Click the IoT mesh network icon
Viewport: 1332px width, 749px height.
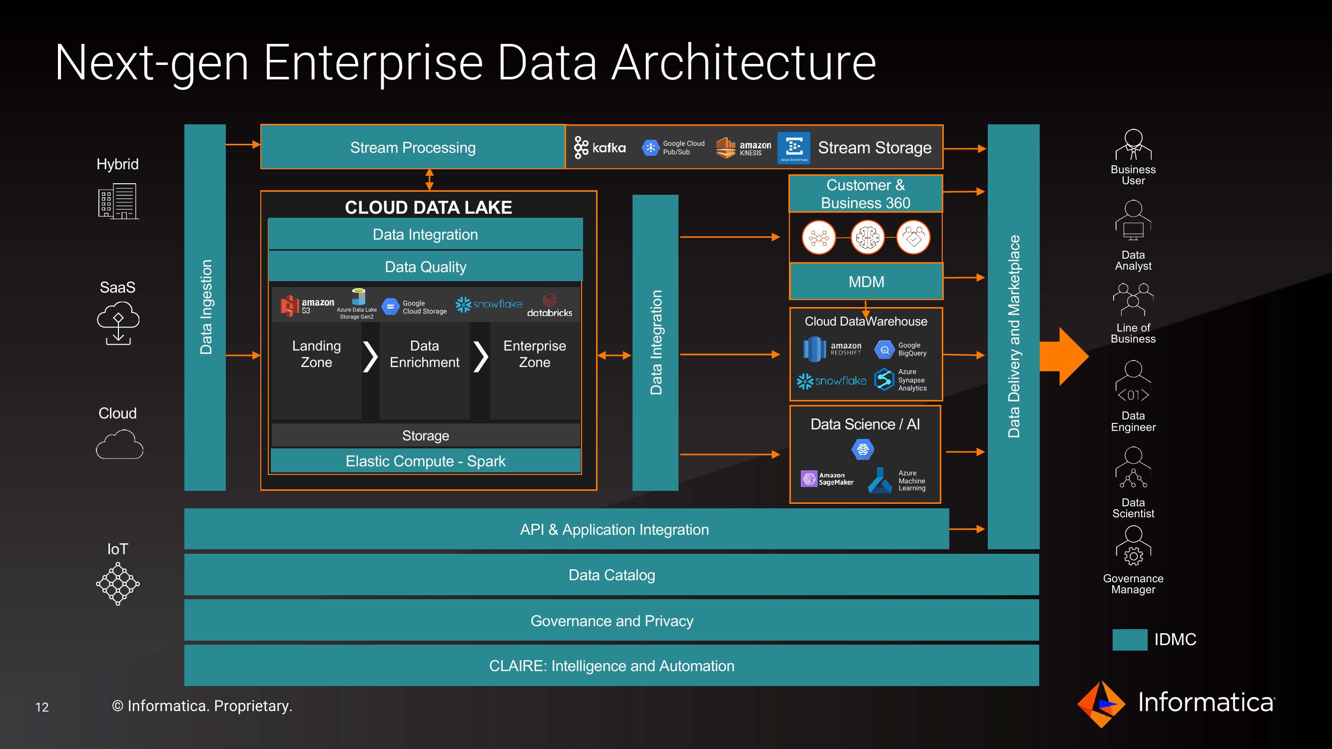(118, 584)
